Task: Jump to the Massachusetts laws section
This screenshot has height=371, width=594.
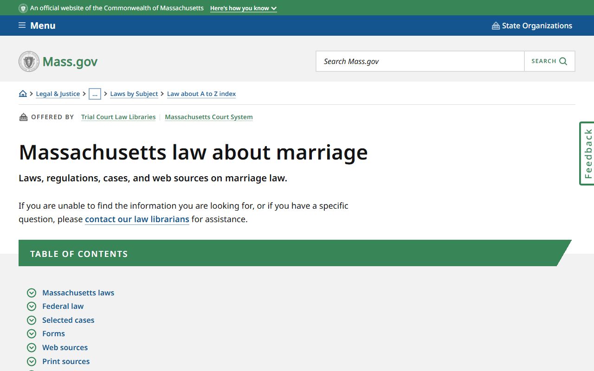Action: coord(78,293)
